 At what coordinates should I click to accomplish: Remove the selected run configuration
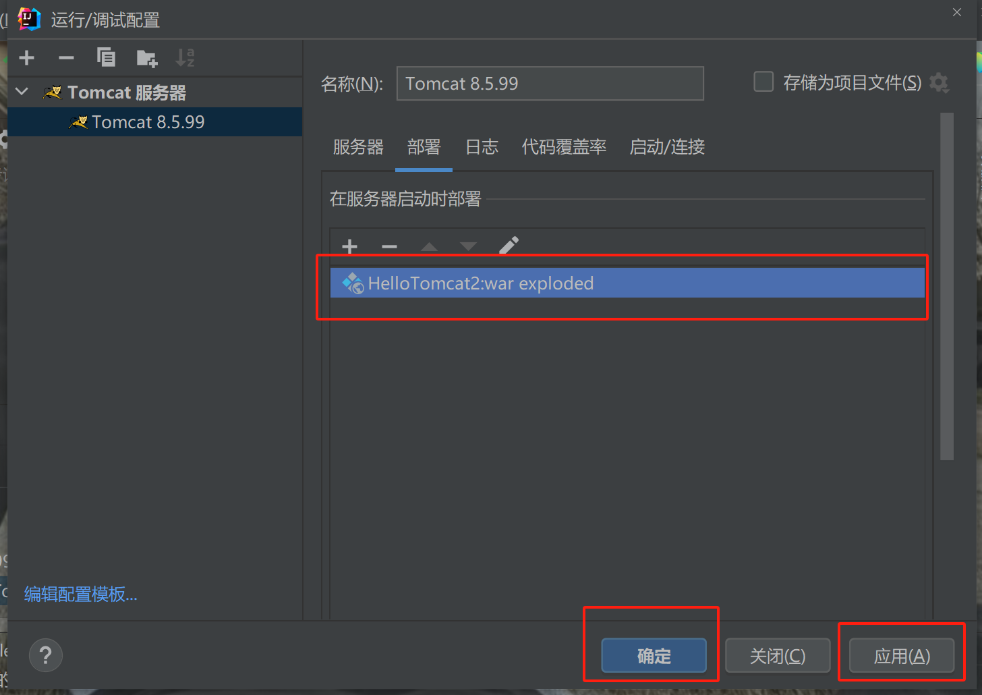(66, 58)
